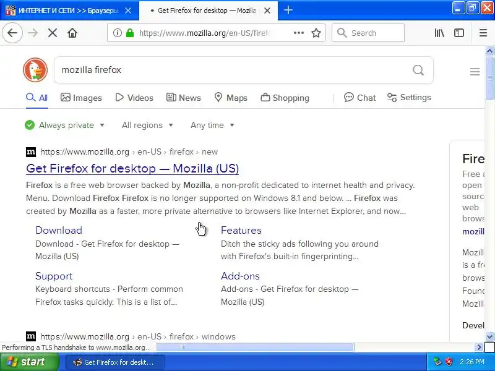Image resolution: width=495 pixels, height=371 pixels.
Task: Open DuckDuckGo side menu icon
Action: pos(475,72)
